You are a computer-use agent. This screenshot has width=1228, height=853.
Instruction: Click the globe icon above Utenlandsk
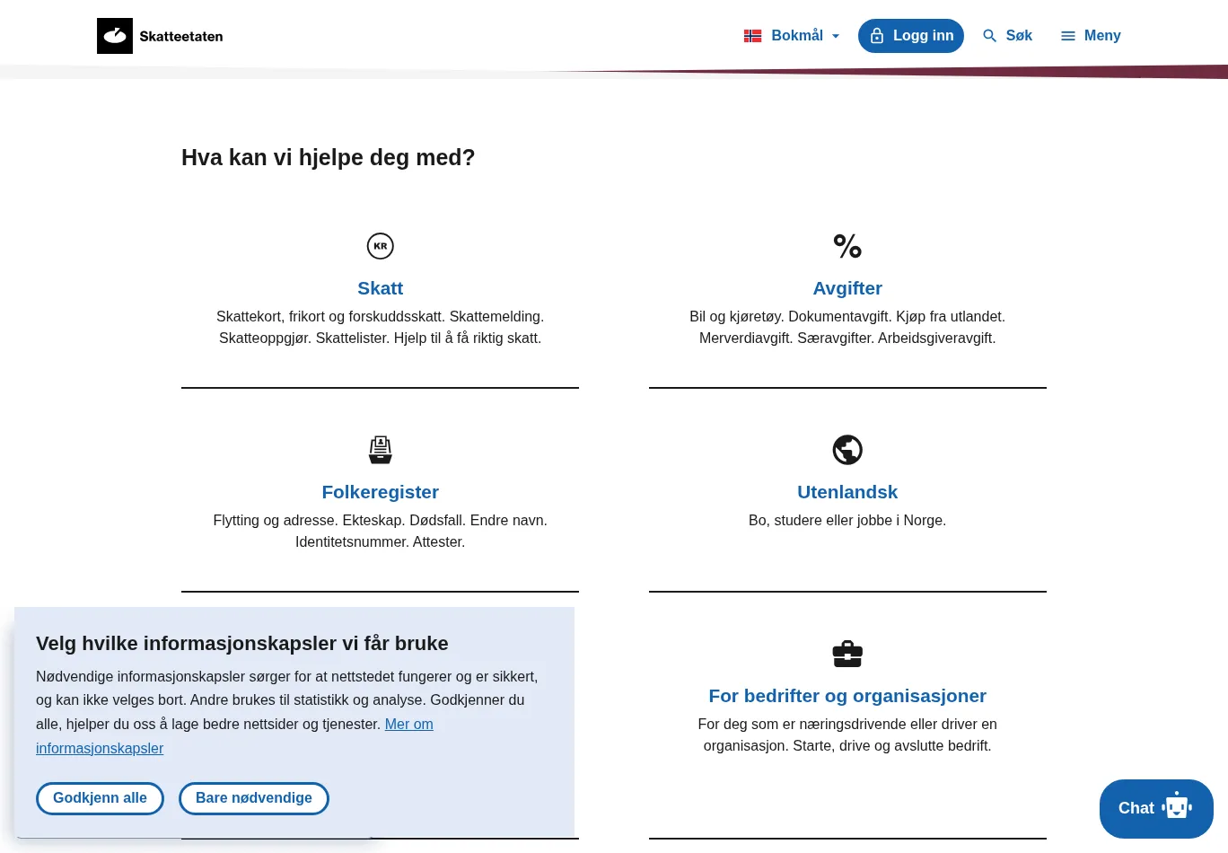click(847, 450)
